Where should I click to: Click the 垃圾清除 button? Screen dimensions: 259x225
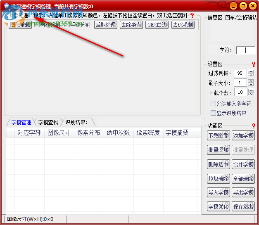coord(219,179)
